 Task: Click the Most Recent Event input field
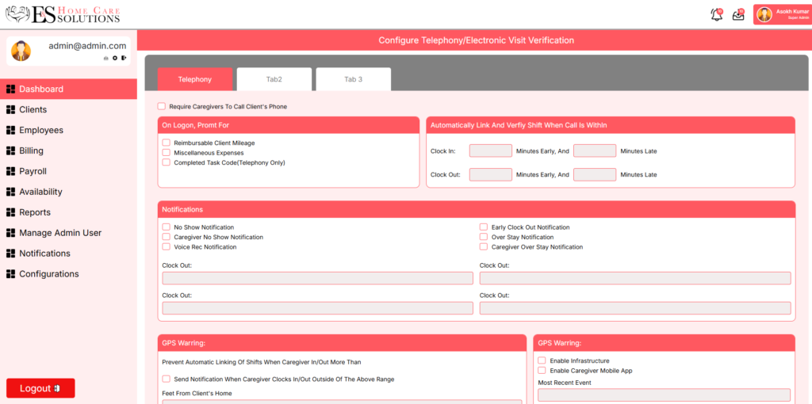click(664, 394)
